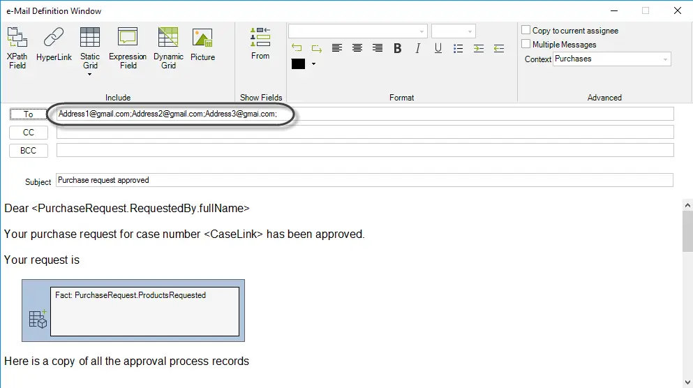Minimize the e-Mail Definition Window
This screenshot has width=693, height=388.
click(614, 10)
